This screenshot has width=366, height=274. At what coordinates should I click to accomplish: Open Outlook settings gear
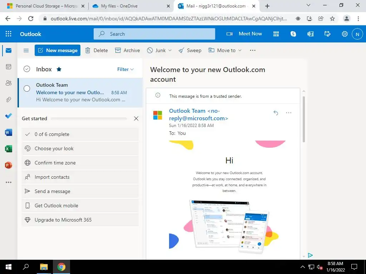(345, 34)
